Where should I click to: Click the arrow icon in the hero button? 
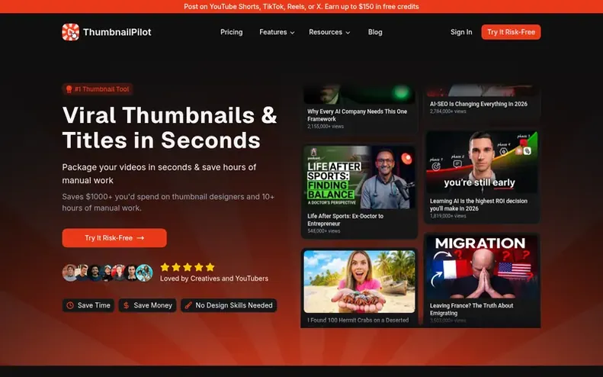click(x=140, y=238)
